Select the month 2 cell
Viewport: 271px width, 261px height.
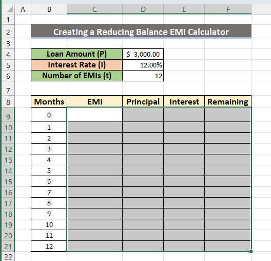49,138
